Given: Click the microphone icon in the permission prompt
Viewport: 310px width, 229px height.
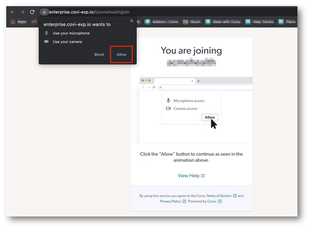Looking at the screenshot, I should pos(46,33).
